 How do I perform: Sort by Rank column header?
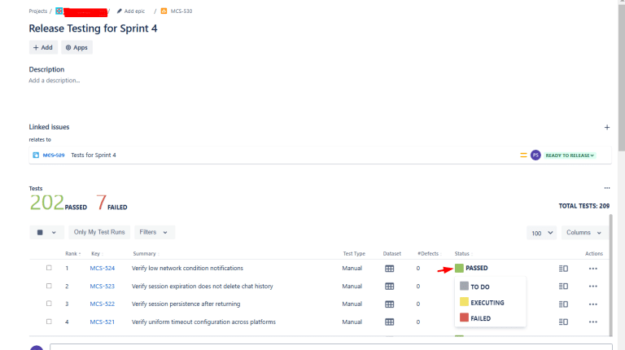[x=73, y=253]
